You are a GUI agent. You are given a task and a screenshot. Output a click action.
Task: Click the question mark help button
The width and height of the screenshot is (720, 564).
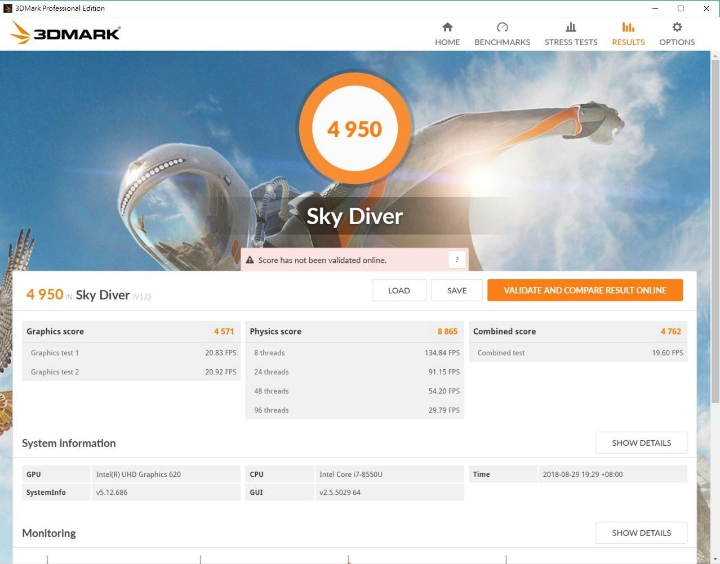tap(457, 260)
